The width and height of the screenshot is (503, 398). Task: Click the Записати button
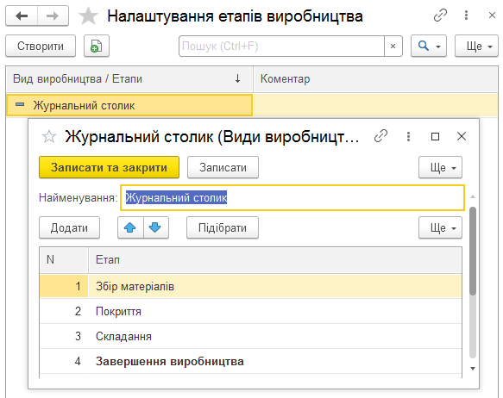[223, 167]
